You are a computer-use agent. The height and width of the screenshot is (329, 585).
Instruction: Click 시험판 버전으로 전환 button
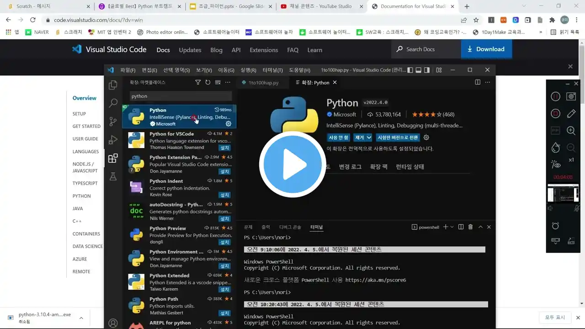[397, 138]
